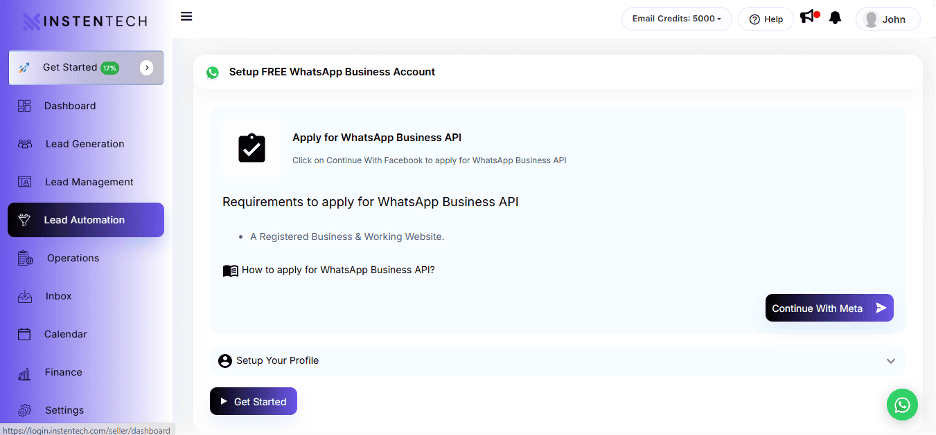Click the Setup Your Profile person icon
936x435 pixels.
(224, 361)
